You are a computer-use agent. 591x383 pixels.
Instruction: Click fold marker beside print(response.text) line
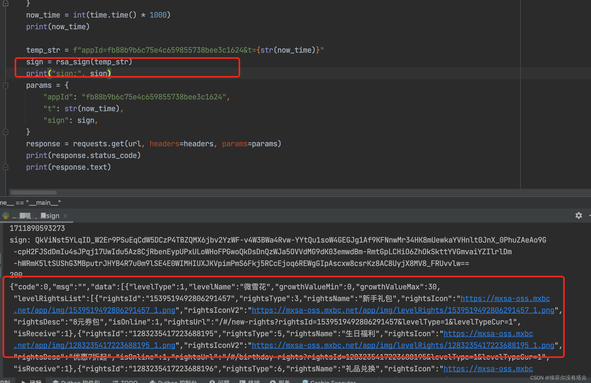pyautogui.click(x=5, y=167)
